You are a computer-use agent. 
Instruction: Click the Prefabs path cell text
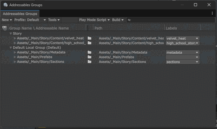pyautogui.click(x=116, y=57)
